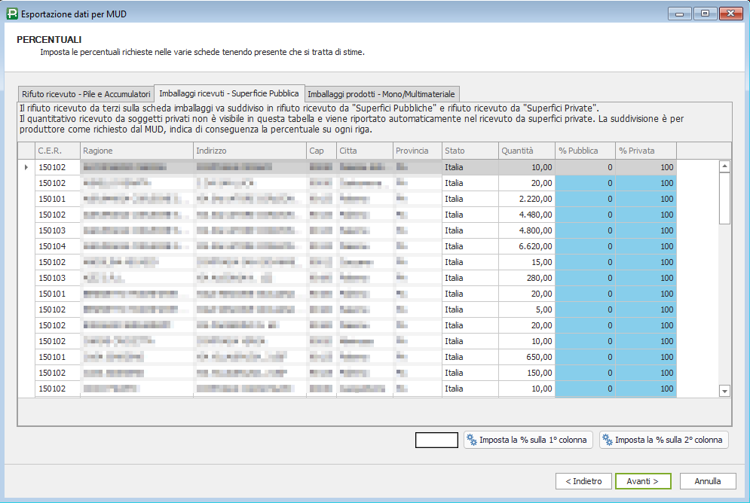
Task: Click the row indicator arrow of first row
Action: [x=26, y=167]
